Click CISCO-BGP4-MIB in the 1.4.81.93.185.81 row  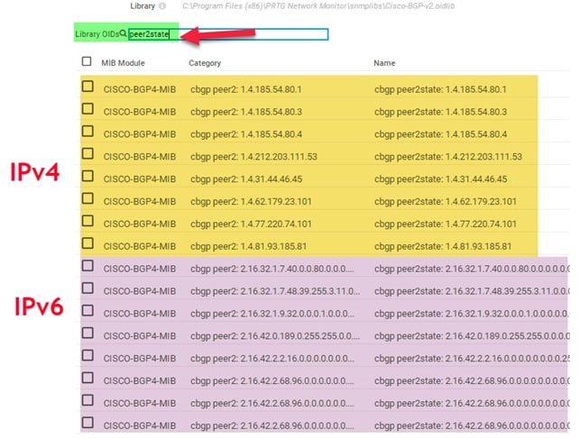point(140,246)
